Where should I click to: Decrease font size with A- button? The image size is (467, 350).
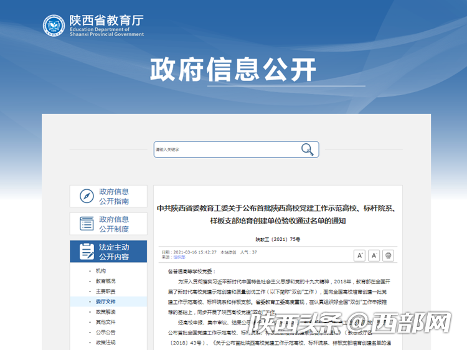(374, 255)
